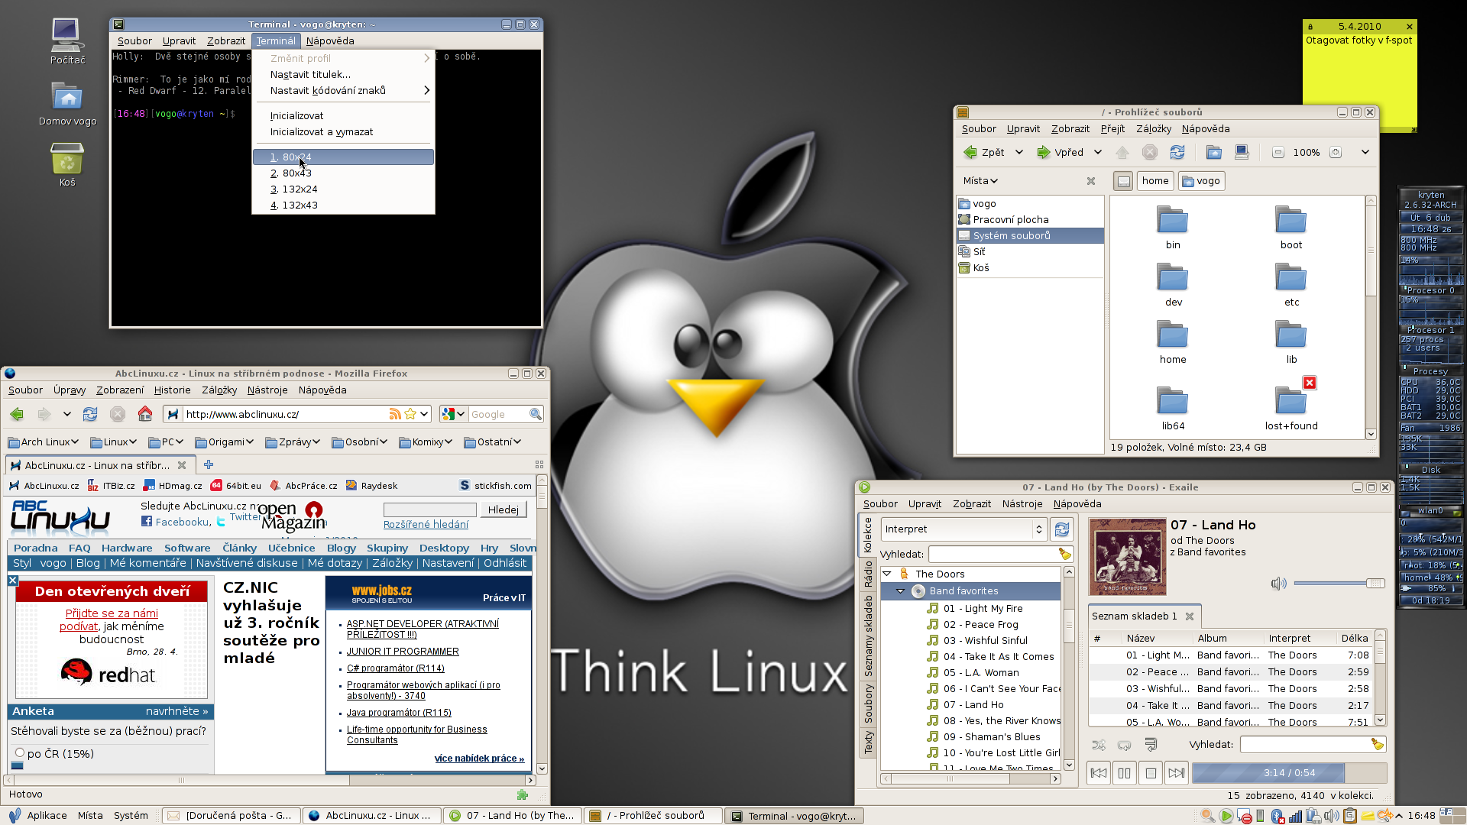The image size is (1467, 825).
Task: Go to Firefox home page icon
Action: (x=145, y=414)
